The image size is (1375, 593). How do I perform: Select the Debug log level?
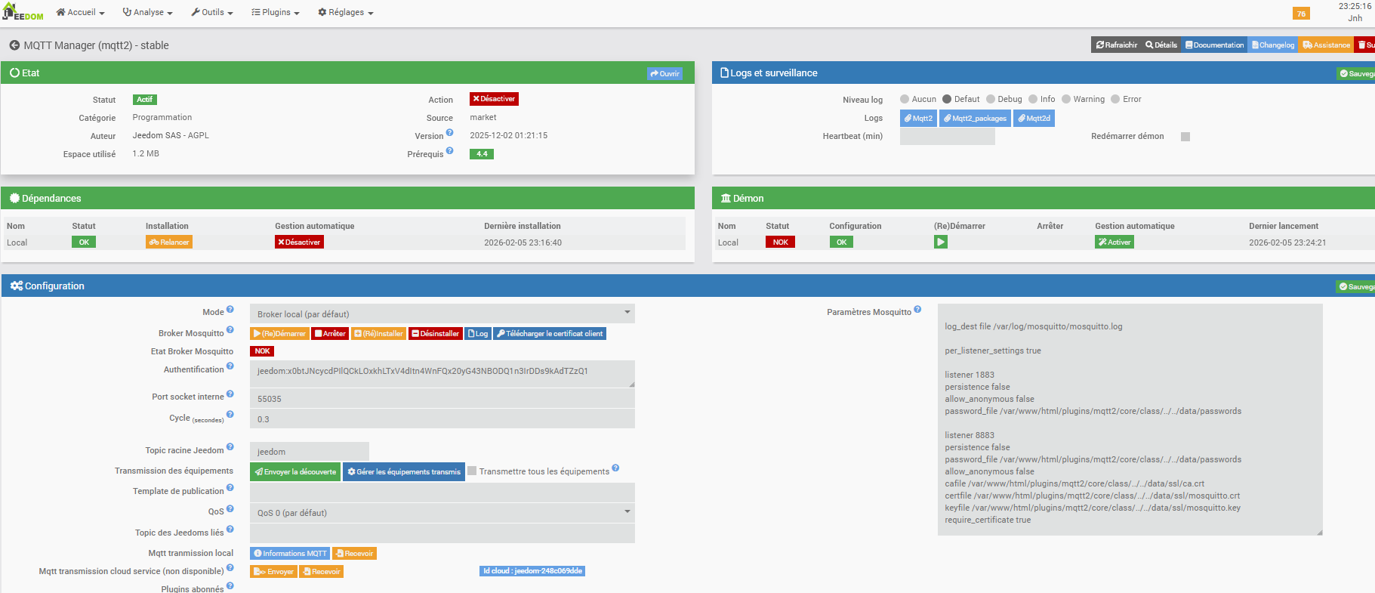pyautogui.click(x=991, y=99)
